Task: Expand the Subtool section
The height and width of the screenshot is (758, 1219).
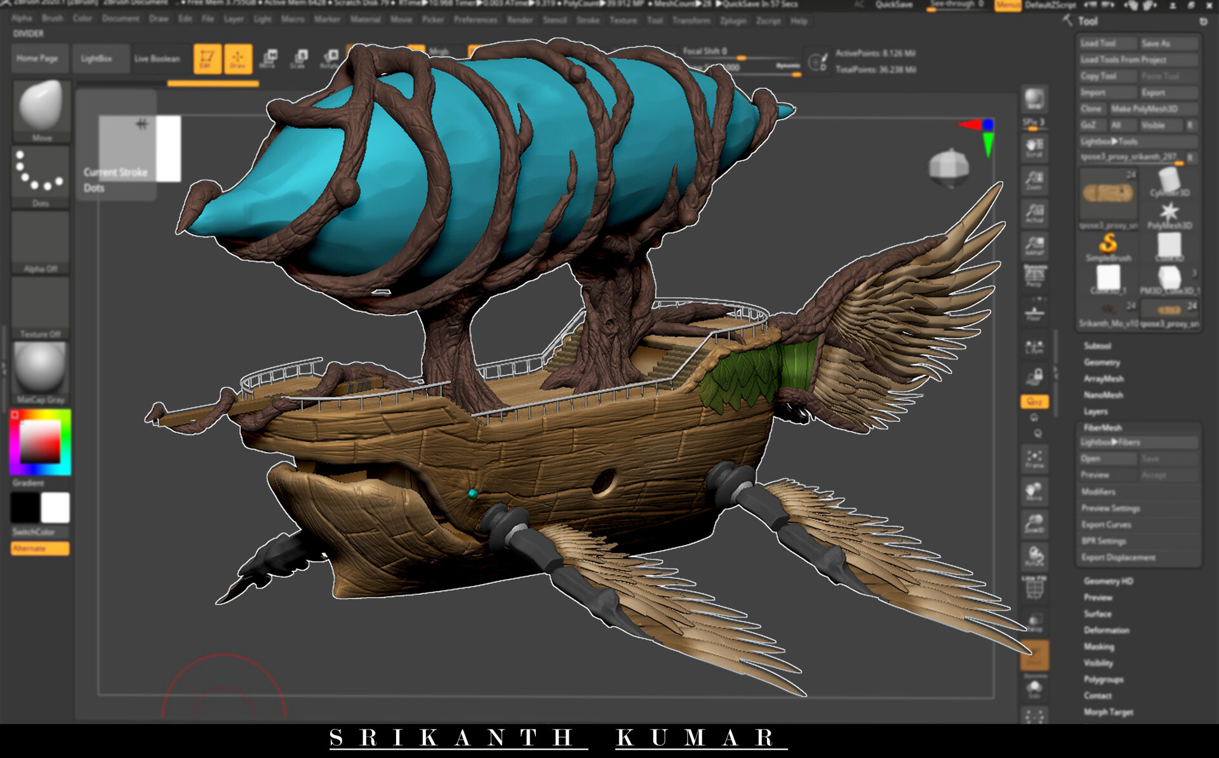Action: point(1097,346)
